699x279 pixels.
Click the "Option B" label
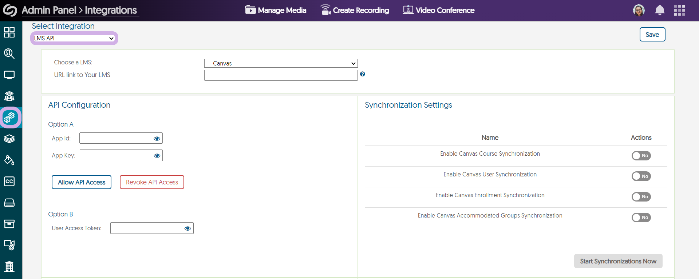point(60,214)
